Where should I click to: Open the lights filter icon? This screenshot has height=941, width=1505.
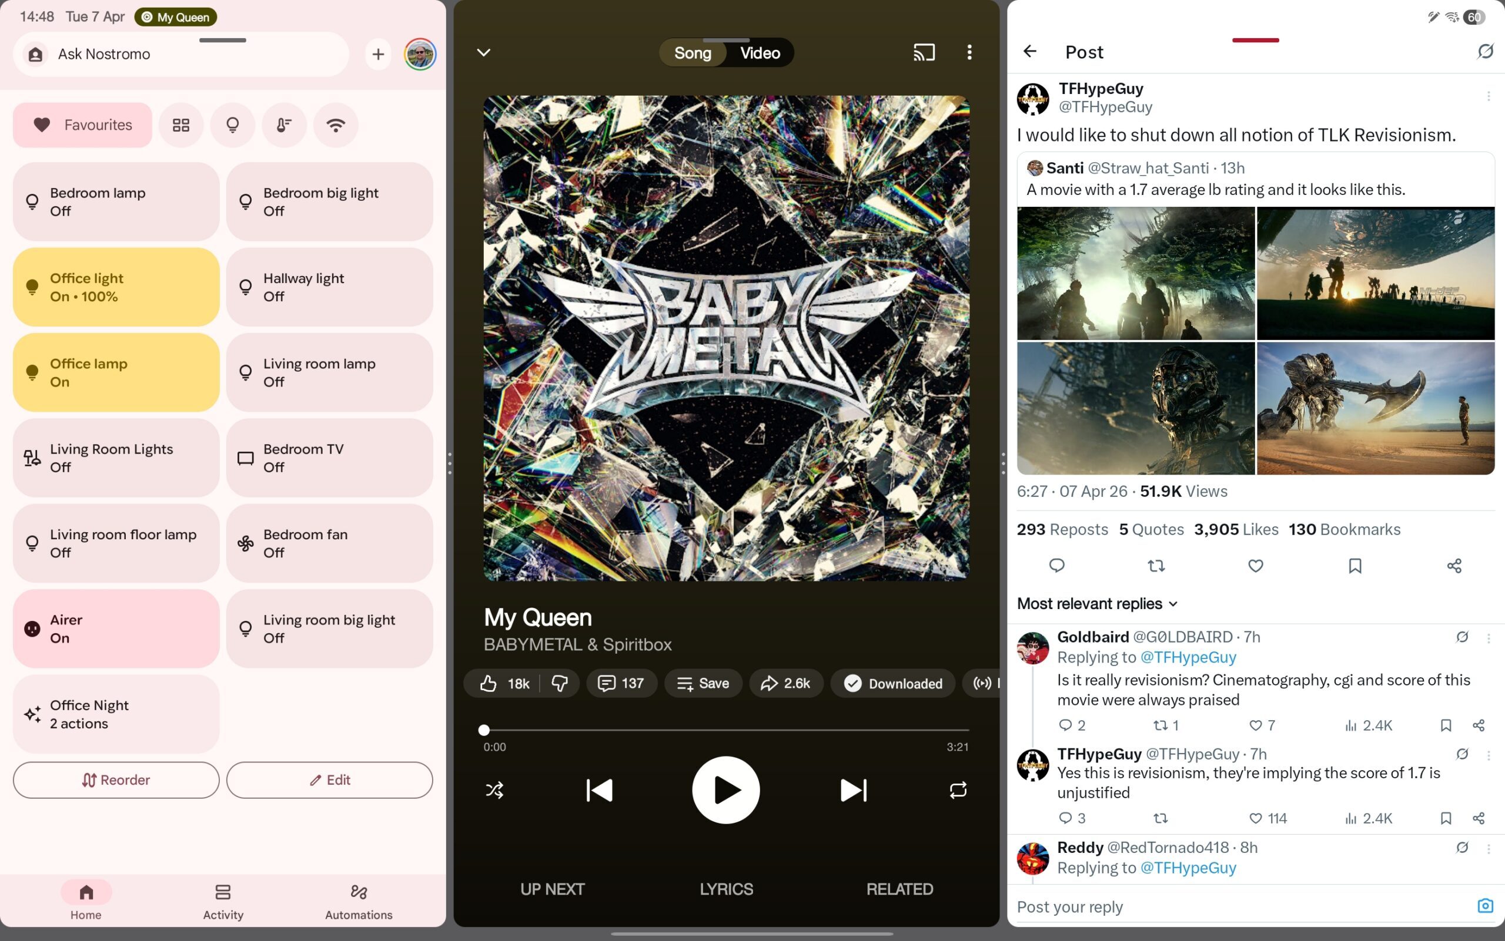232,125
